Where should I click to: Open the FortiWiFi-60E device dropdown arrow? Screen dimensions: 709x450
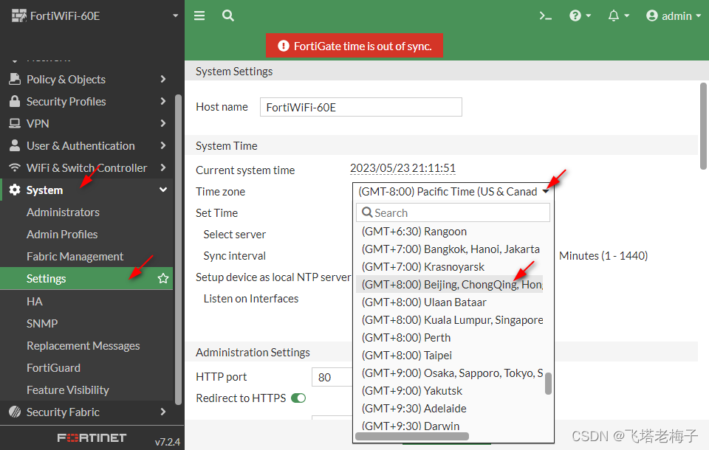point(176,15)
